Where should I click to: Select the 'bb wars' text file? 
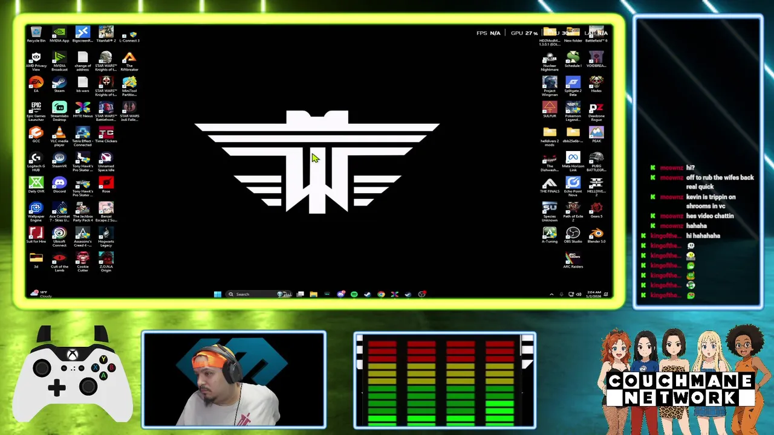pos(83,85)
